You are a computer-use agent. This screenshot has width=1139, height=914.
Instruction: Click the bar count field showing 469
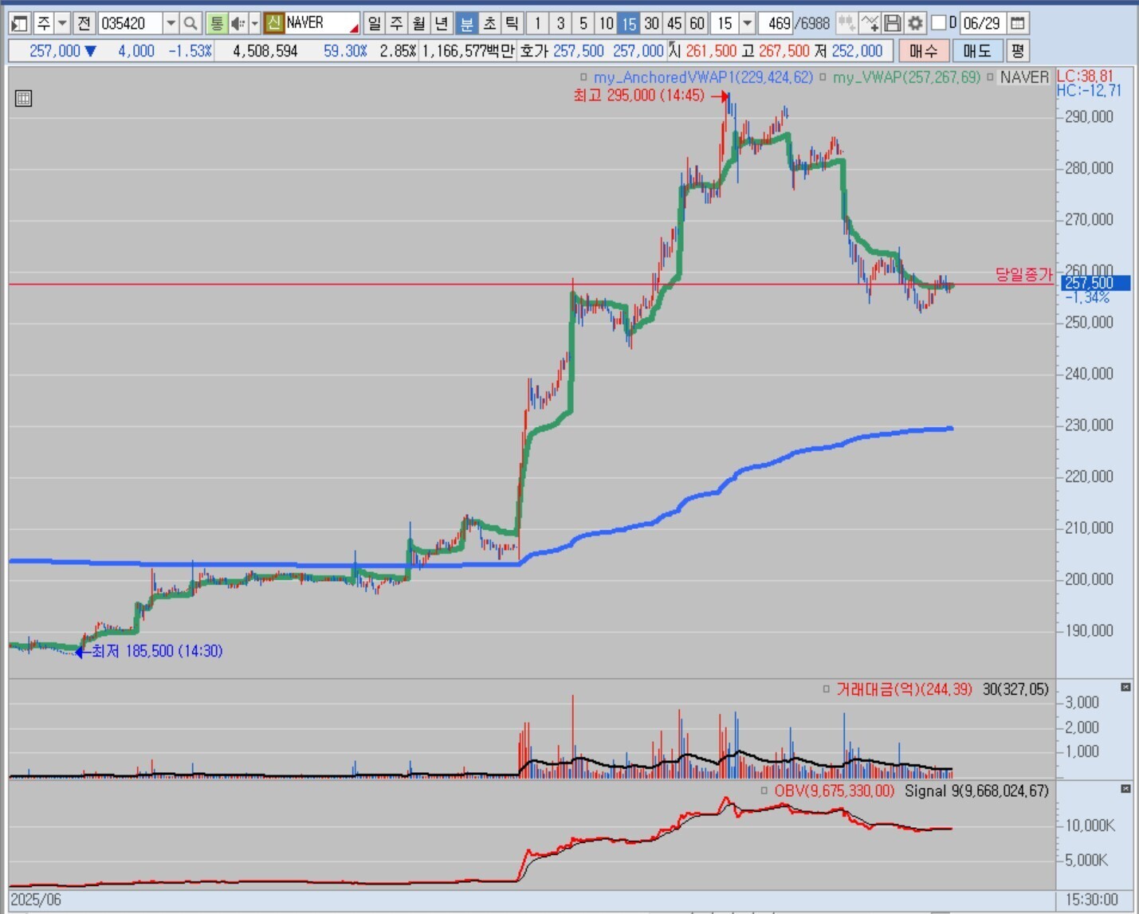777,23
